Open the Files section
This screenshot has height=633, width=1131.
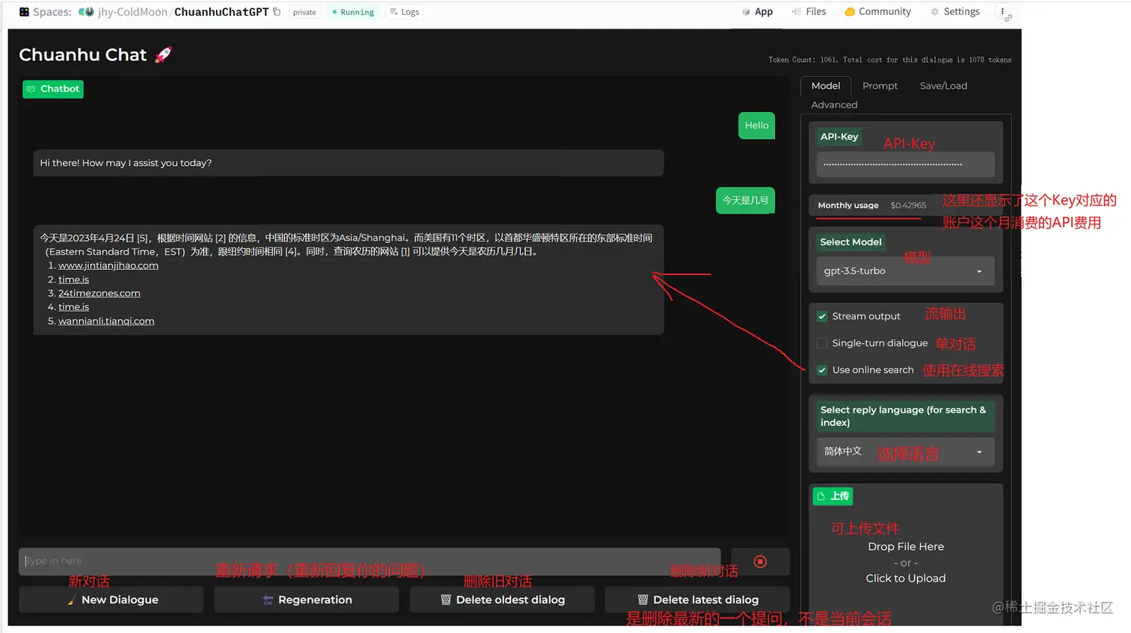809,12
